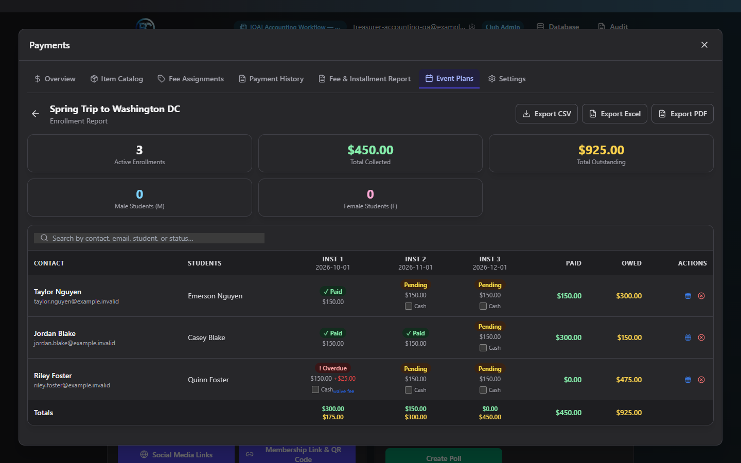
Task: Switch to Fee Assignments tab
Action: pyautogui.click(x=191, y=79)
